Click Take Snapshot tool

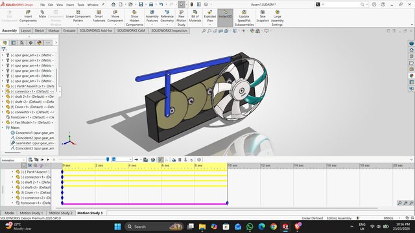coord(263,16)
